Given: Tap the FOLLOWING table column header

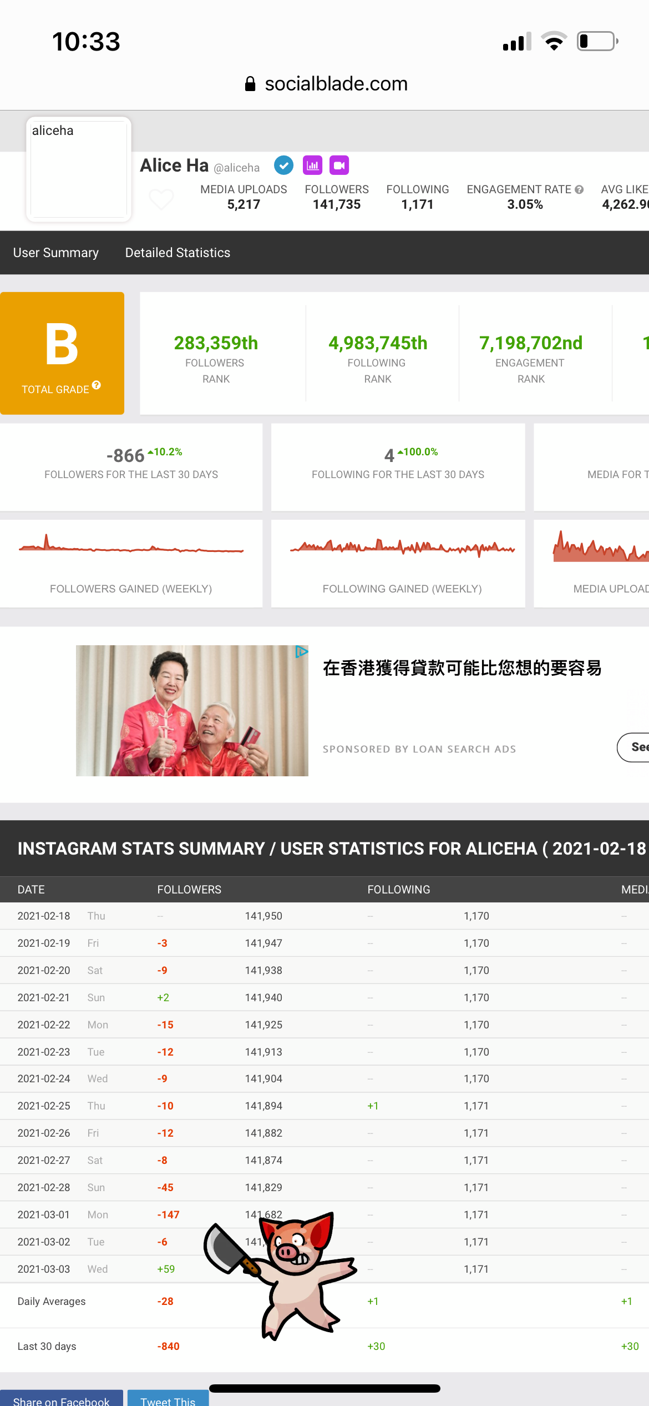Looking at the screenshot, I should [399, 890].
